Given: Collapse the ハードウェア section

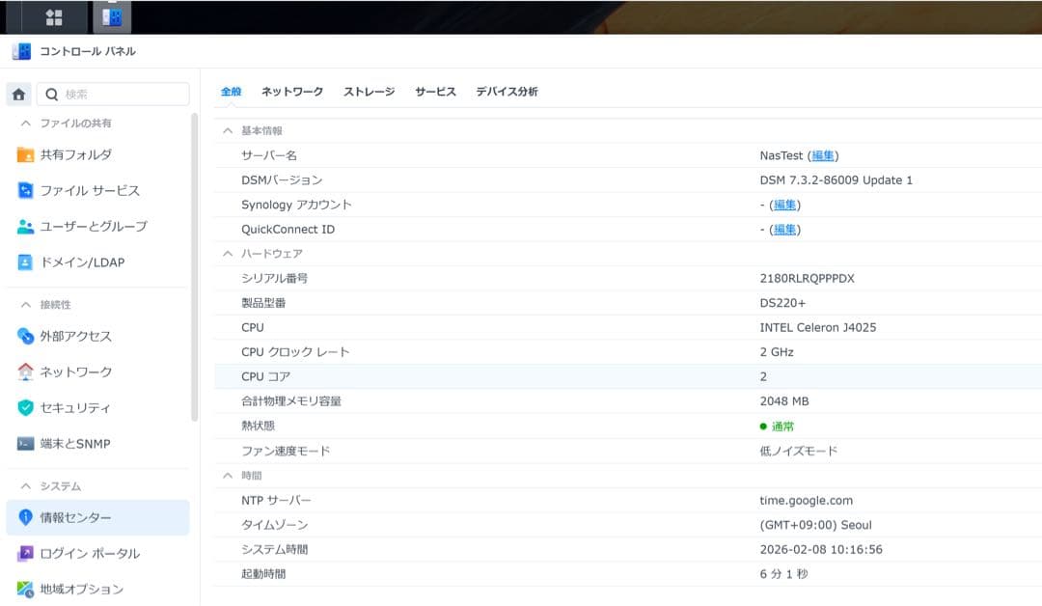Looking at the screenshot, I should point(227,253).
